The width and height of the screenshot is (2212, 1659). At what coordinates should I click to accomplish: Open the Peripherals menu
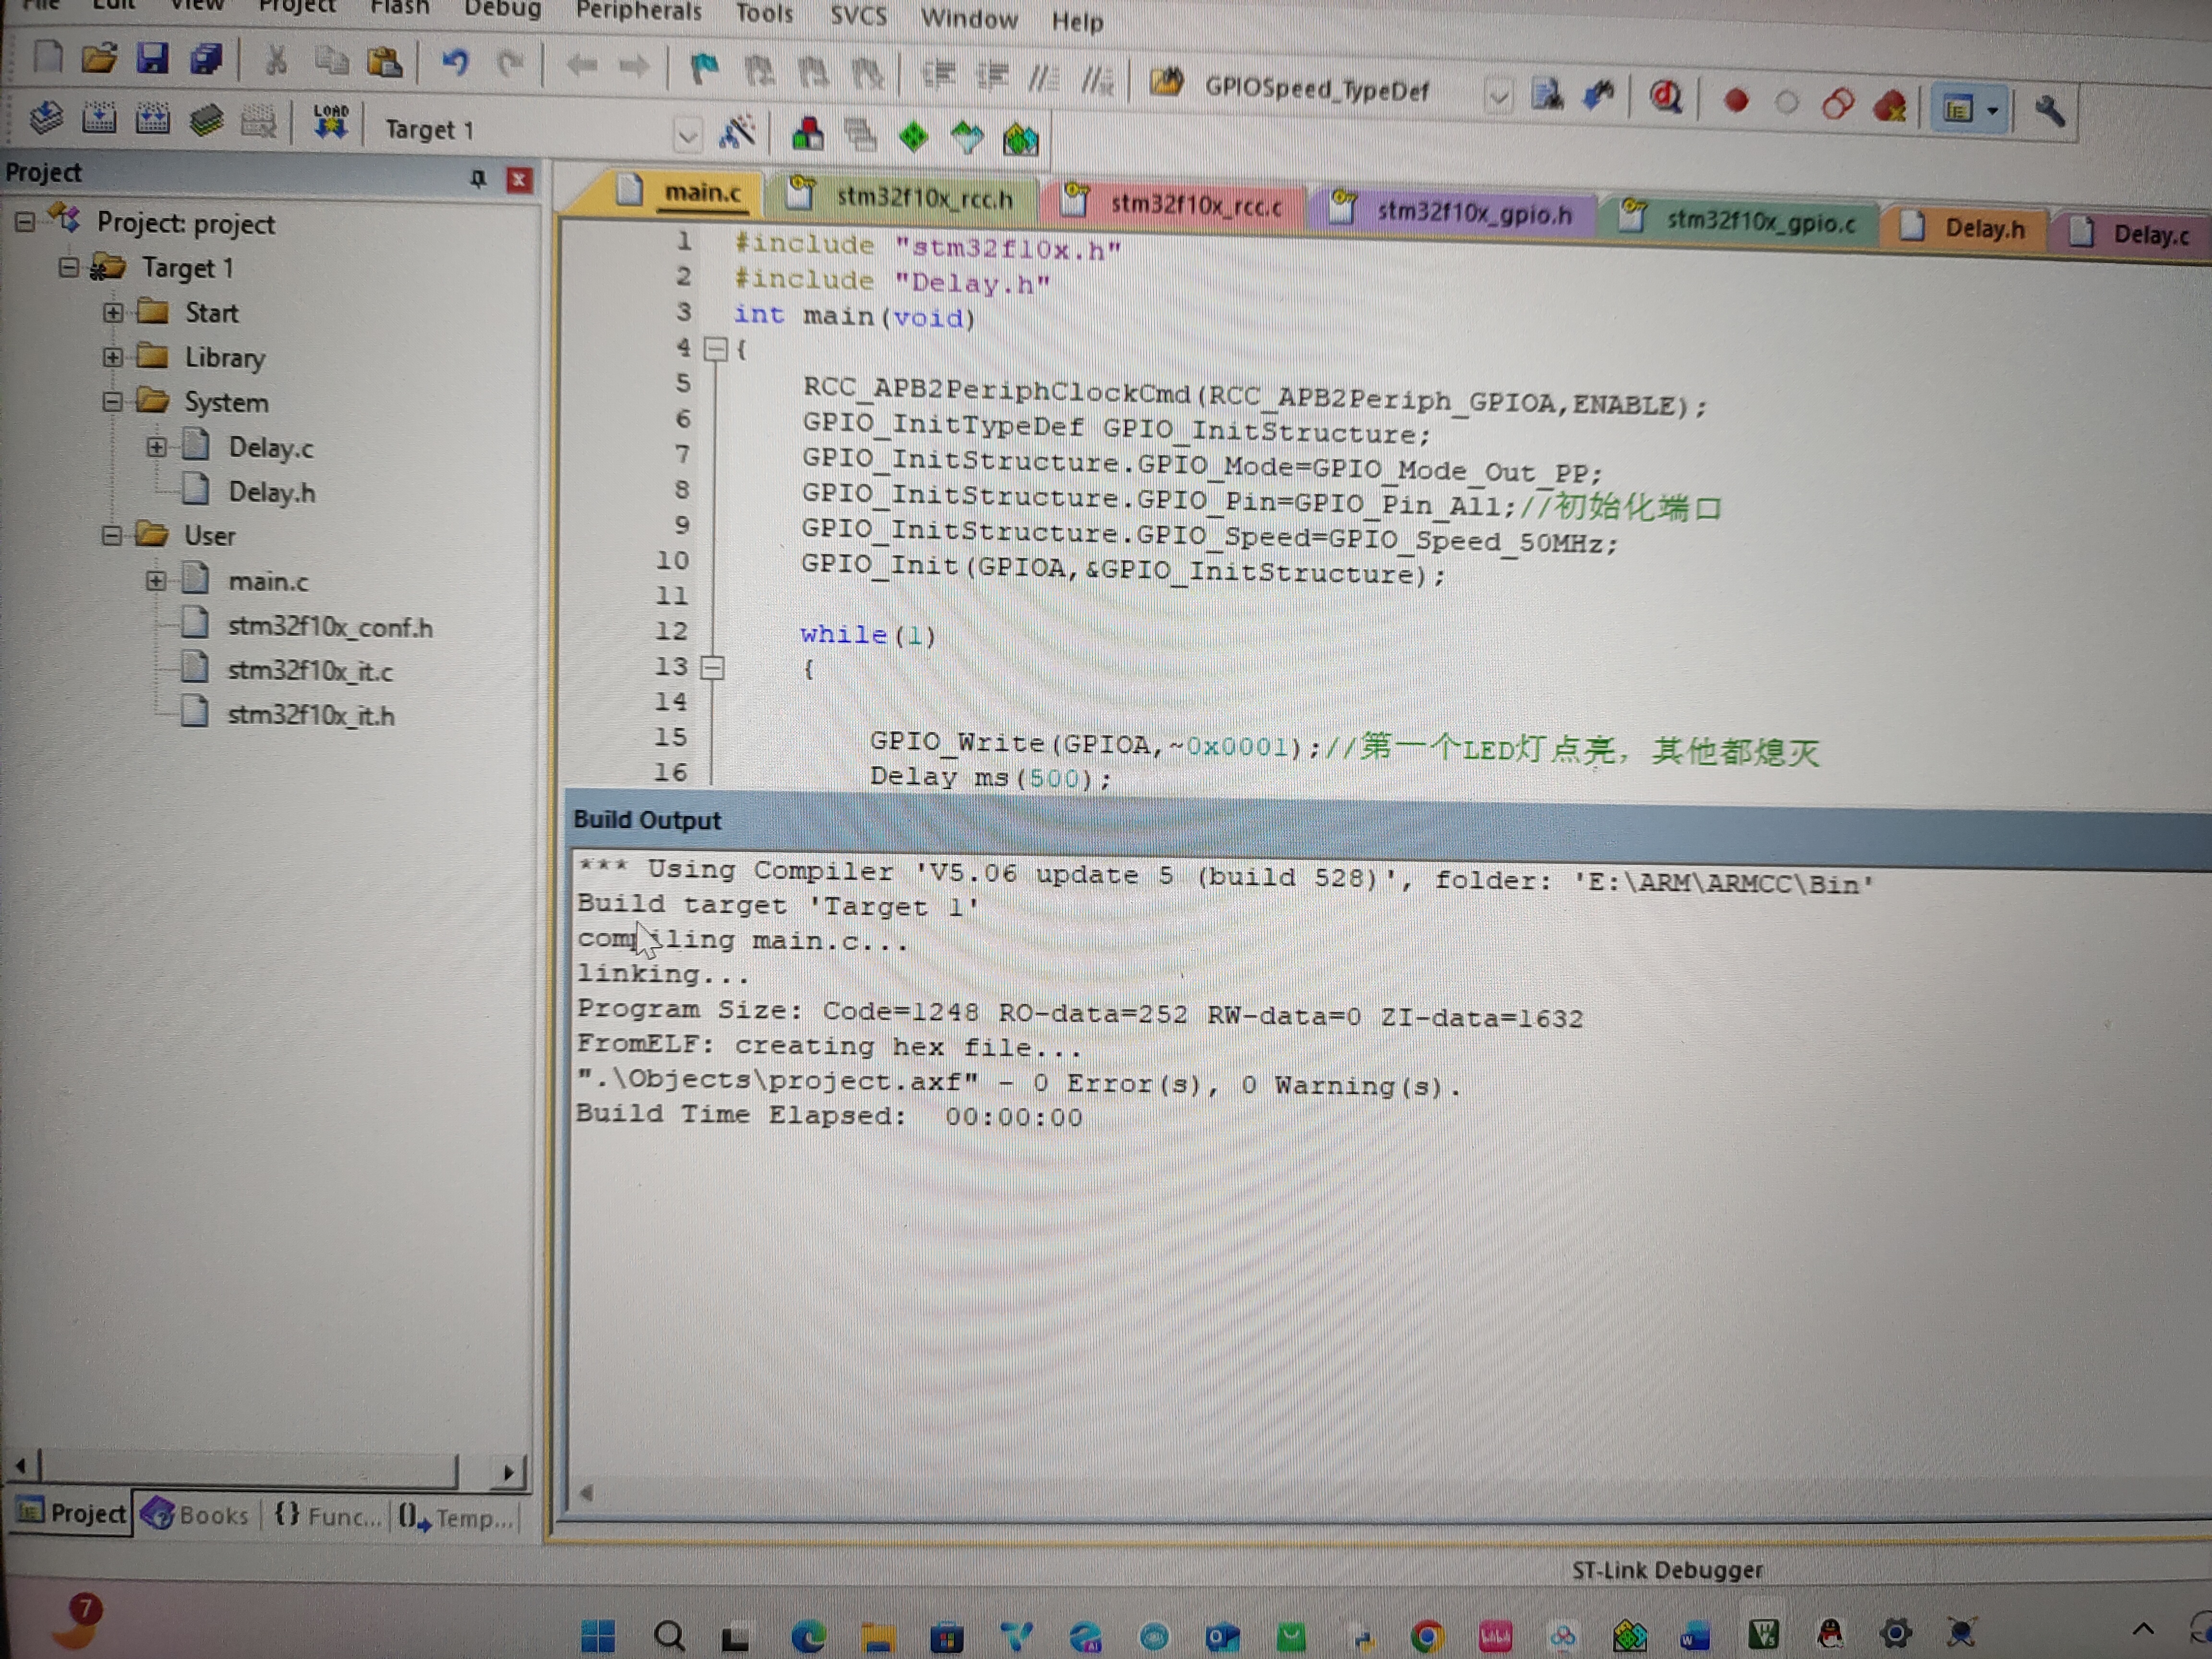tap(638, 11)
